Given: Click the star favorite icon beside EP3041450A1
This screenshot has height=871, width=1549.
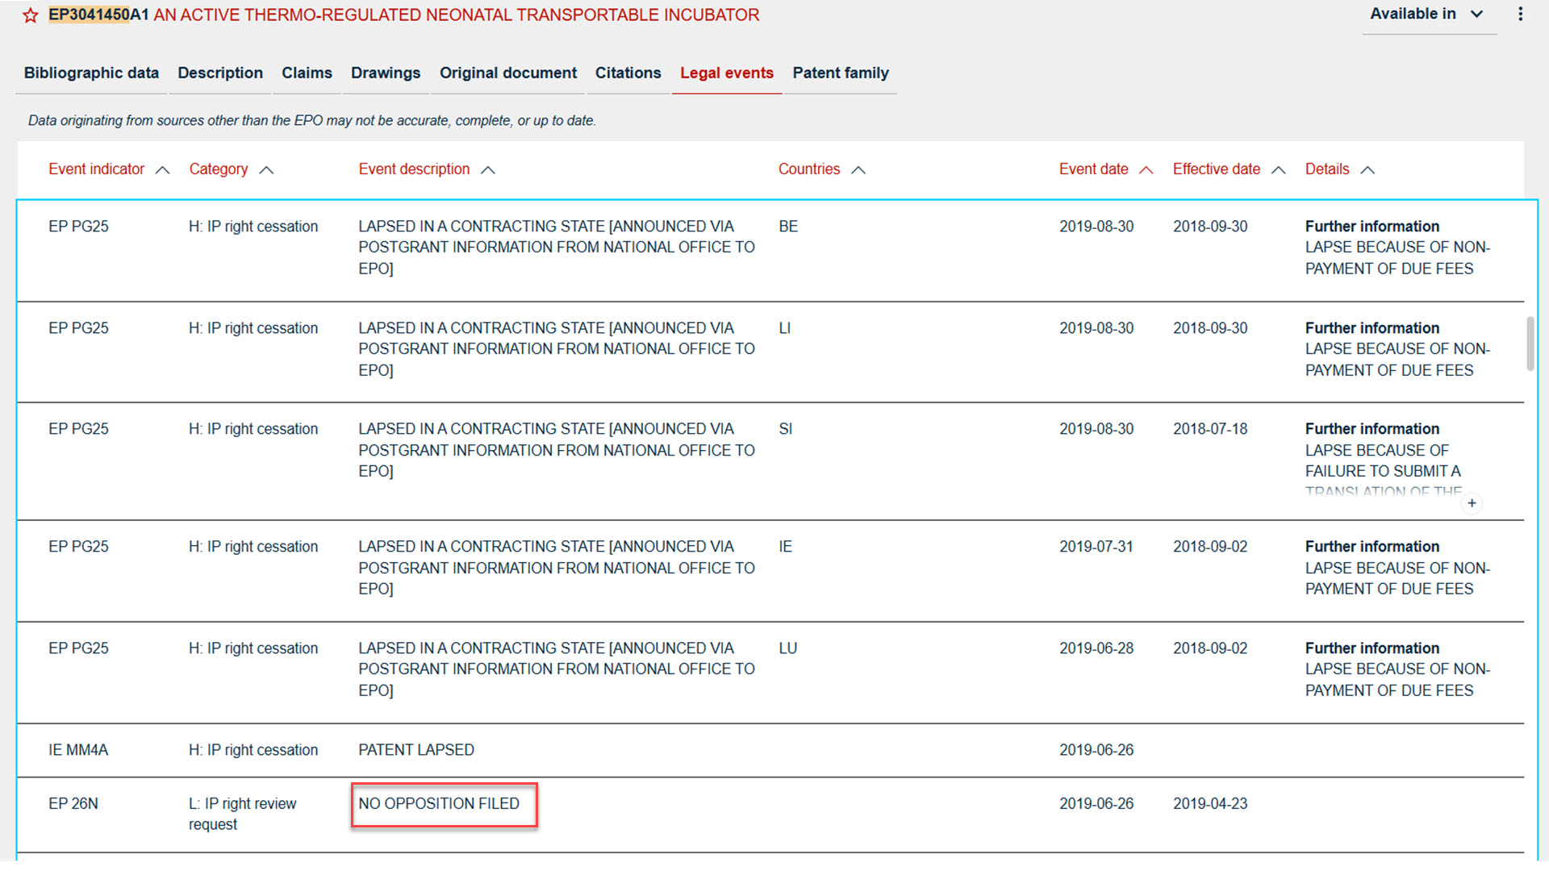Looking at the screenshot, I should point(31,15).
